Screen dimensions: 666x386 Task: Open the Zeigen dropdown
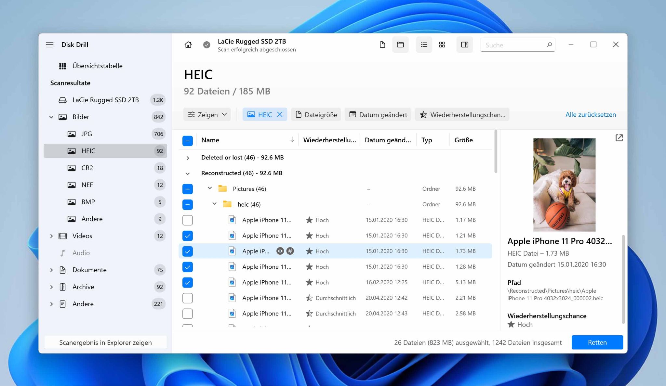pyautogui.click(x=207, y=114)
